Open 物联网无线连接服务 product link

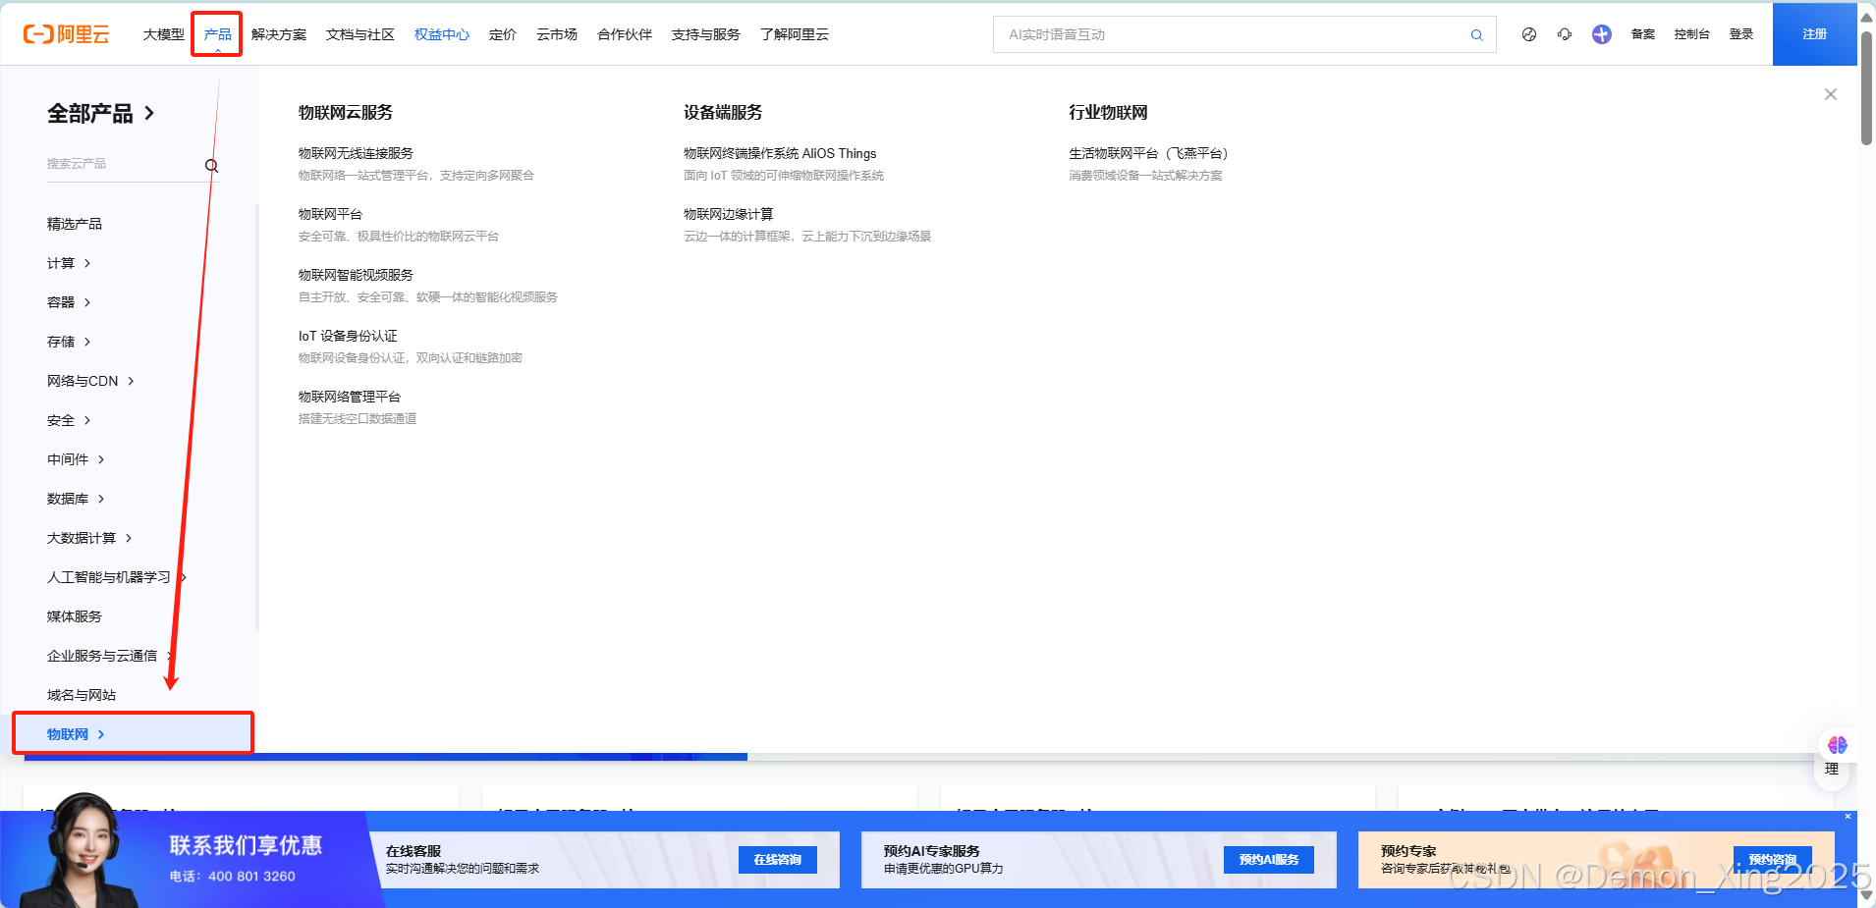356,153
